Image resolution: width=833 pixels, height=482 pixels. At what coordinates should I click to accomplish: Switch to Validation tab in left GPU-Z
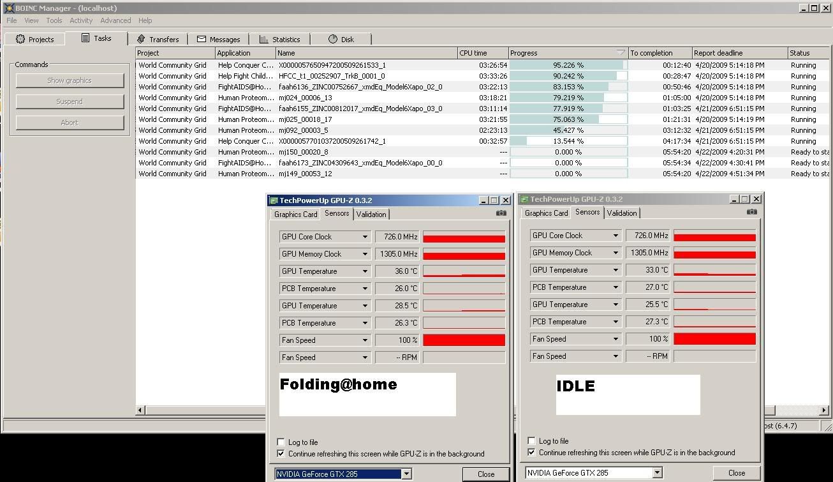point(371,215)
